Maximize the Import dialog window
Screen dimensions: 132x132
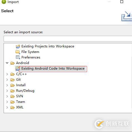click(122, 2)
